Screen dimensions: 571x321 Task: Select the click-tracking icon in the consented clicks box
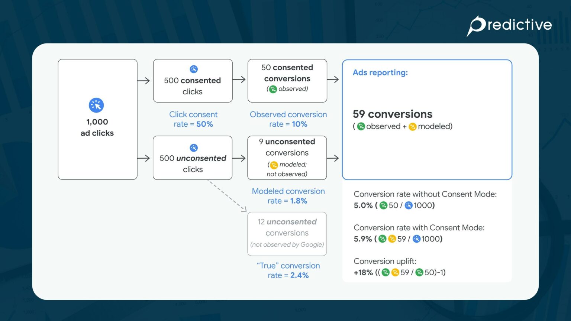click(x=193, y=69)
